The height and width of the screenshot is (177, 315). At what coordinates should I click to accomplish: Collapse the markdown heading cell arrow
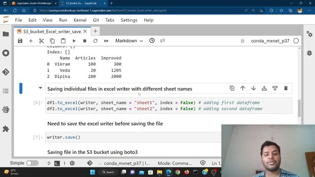(40, 88)
